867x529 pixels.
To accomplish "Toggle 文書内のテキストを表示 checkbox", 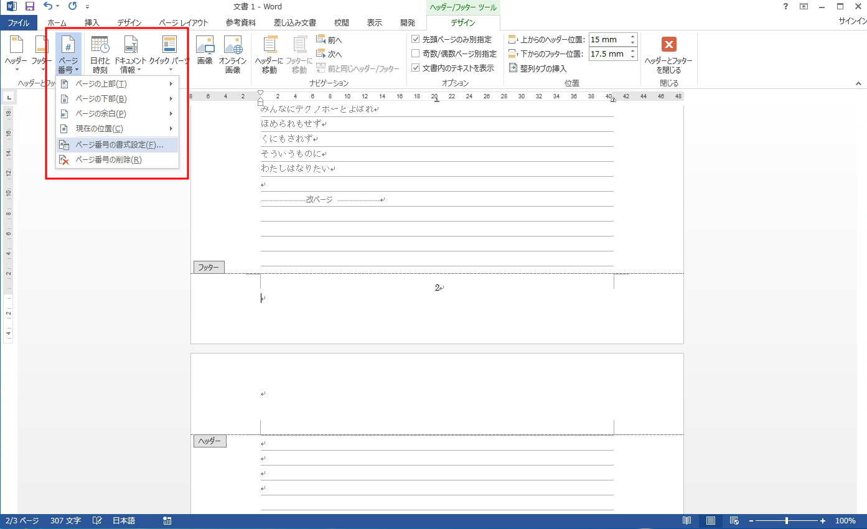I will point(416,68).
